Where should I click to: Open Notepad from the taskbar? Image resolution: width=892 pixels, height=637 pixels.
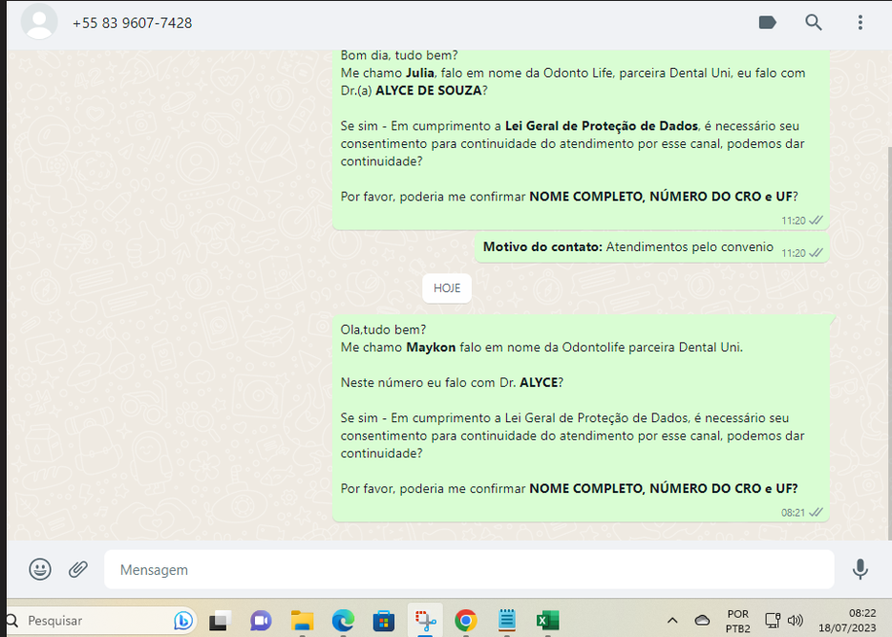pos(507,621)
